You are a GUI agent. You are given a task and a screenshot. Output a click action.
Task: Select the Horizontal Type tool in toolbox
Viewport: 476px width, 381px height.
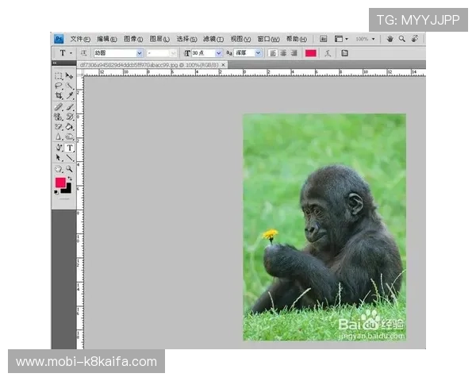pyautogui.click(x=70, y=148)
